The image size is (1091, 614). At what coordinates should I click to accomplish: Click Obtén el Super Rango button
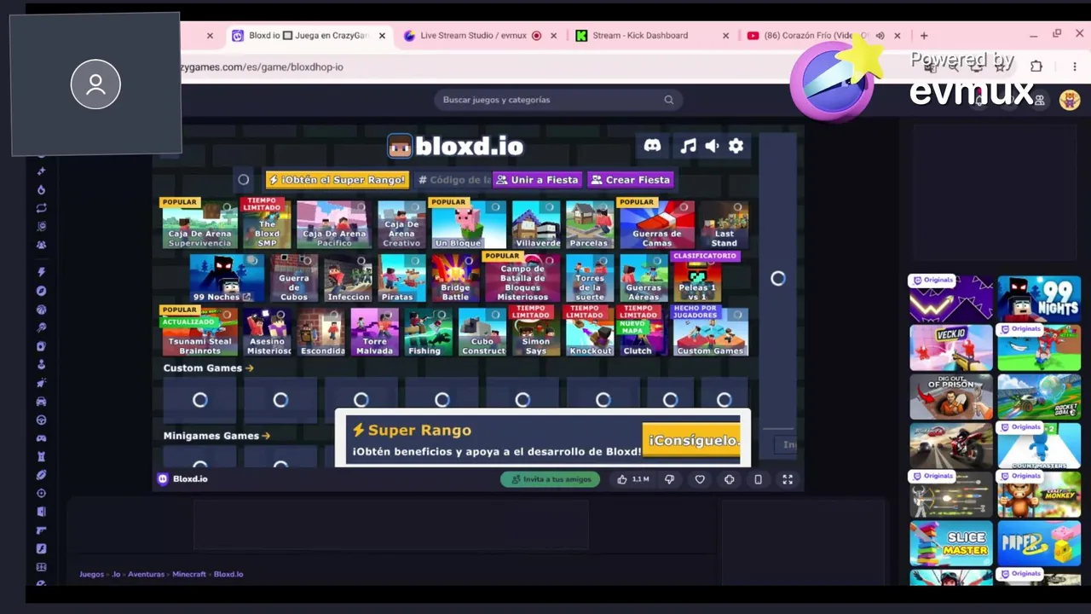(x=338, y=180)
